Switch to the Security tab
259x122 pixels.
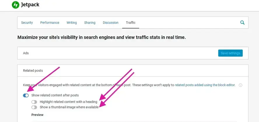pyautogui.click(x=27, y=23)
